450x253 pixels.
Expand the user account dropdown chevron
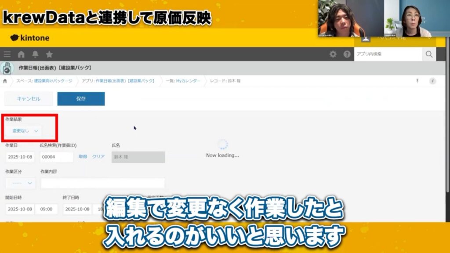[x=430, y=39]
